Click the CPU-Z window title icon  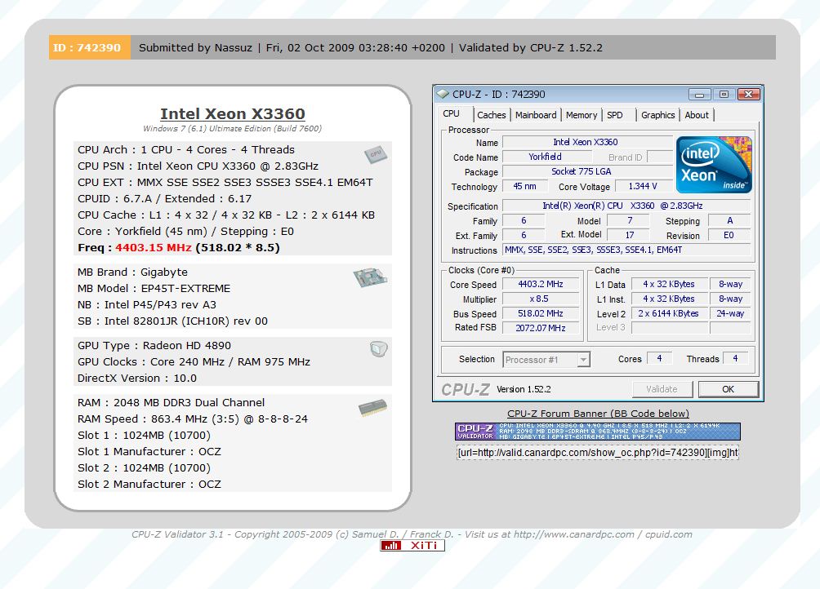(443, 94)
